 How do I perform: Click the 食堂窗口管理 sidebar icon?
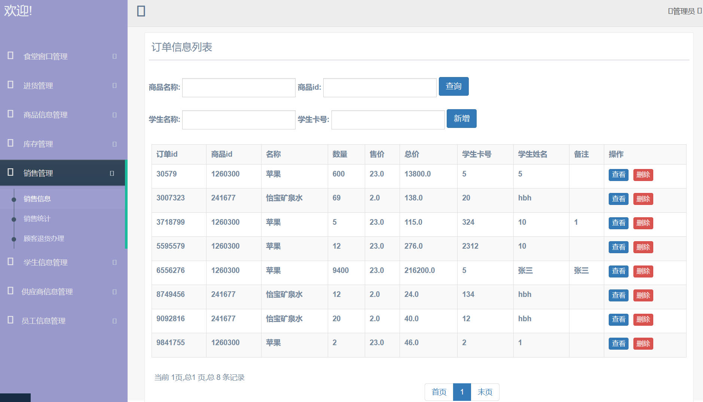(x=9, y=56)
